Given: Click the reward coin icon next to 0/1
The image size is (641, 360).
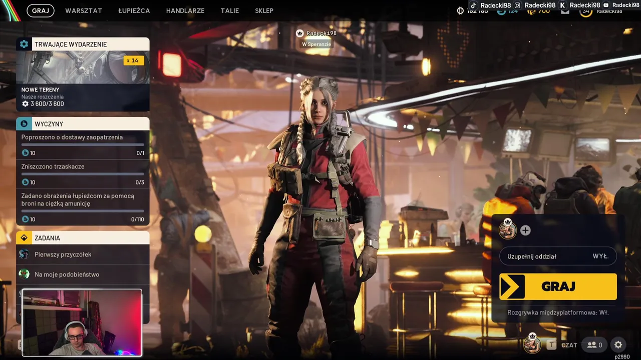Looking at the screenshot, I should click(x=25, y=153).
